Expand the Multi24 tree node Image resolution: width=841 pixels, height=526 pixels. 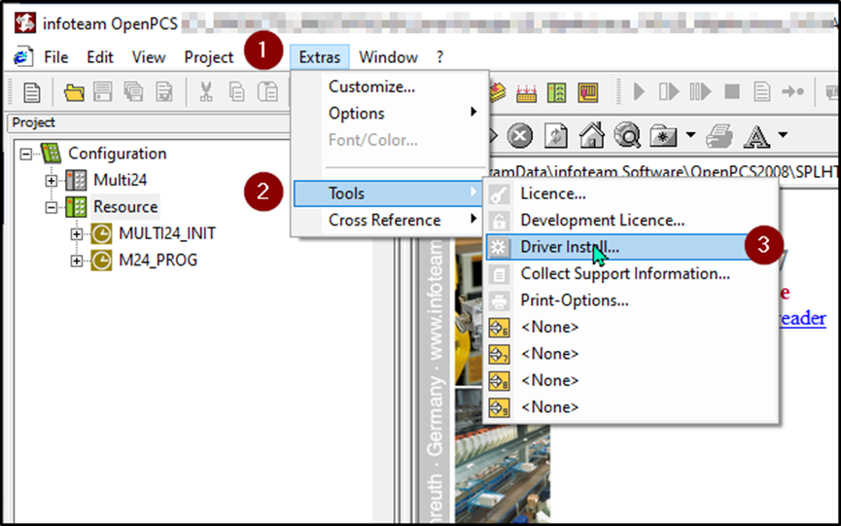point(51,181)
